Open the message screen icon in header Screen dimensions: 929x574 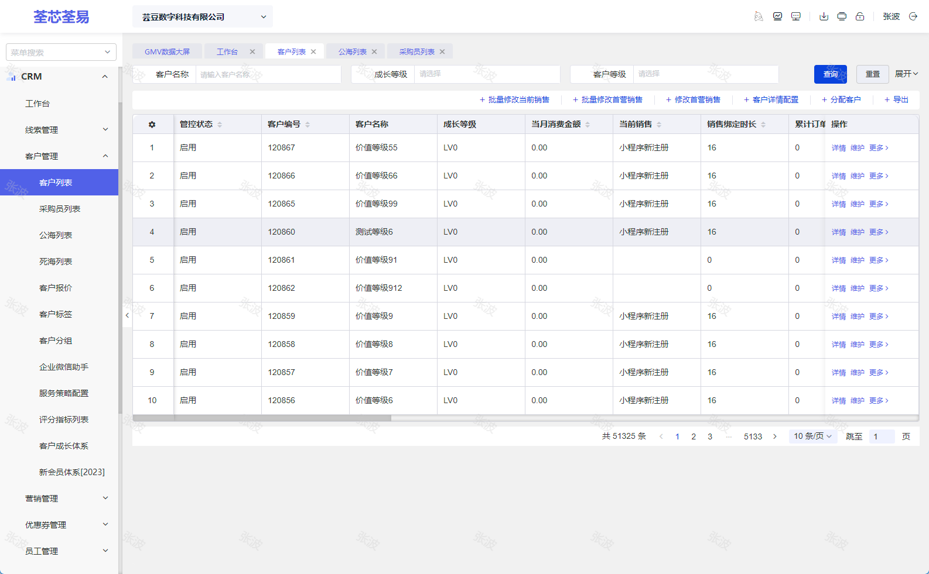795,16
